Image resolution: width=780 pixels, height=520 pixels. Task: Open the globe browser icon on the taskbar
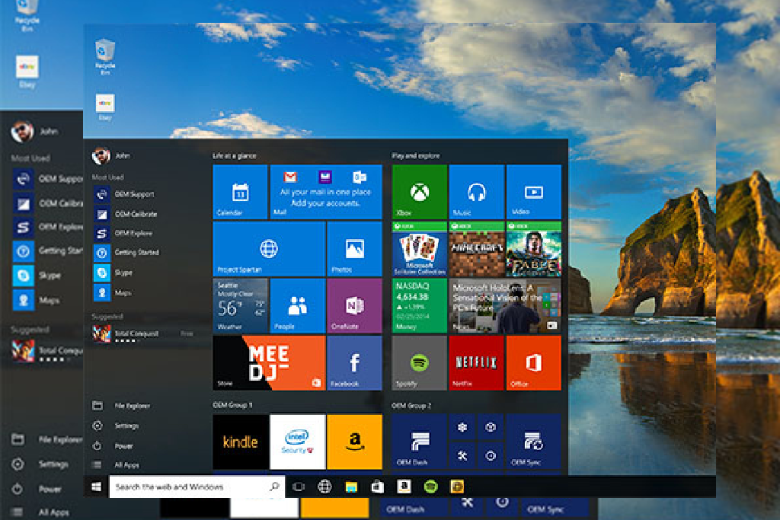point(324,487)
